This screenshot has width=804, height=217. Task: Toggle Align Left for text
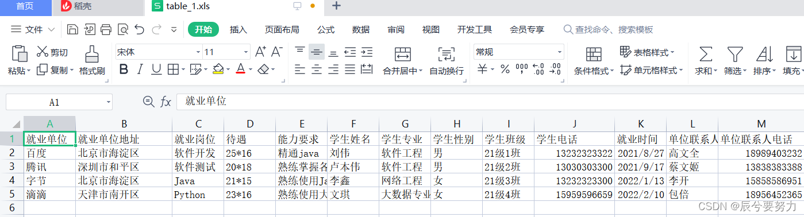point(300,69)
